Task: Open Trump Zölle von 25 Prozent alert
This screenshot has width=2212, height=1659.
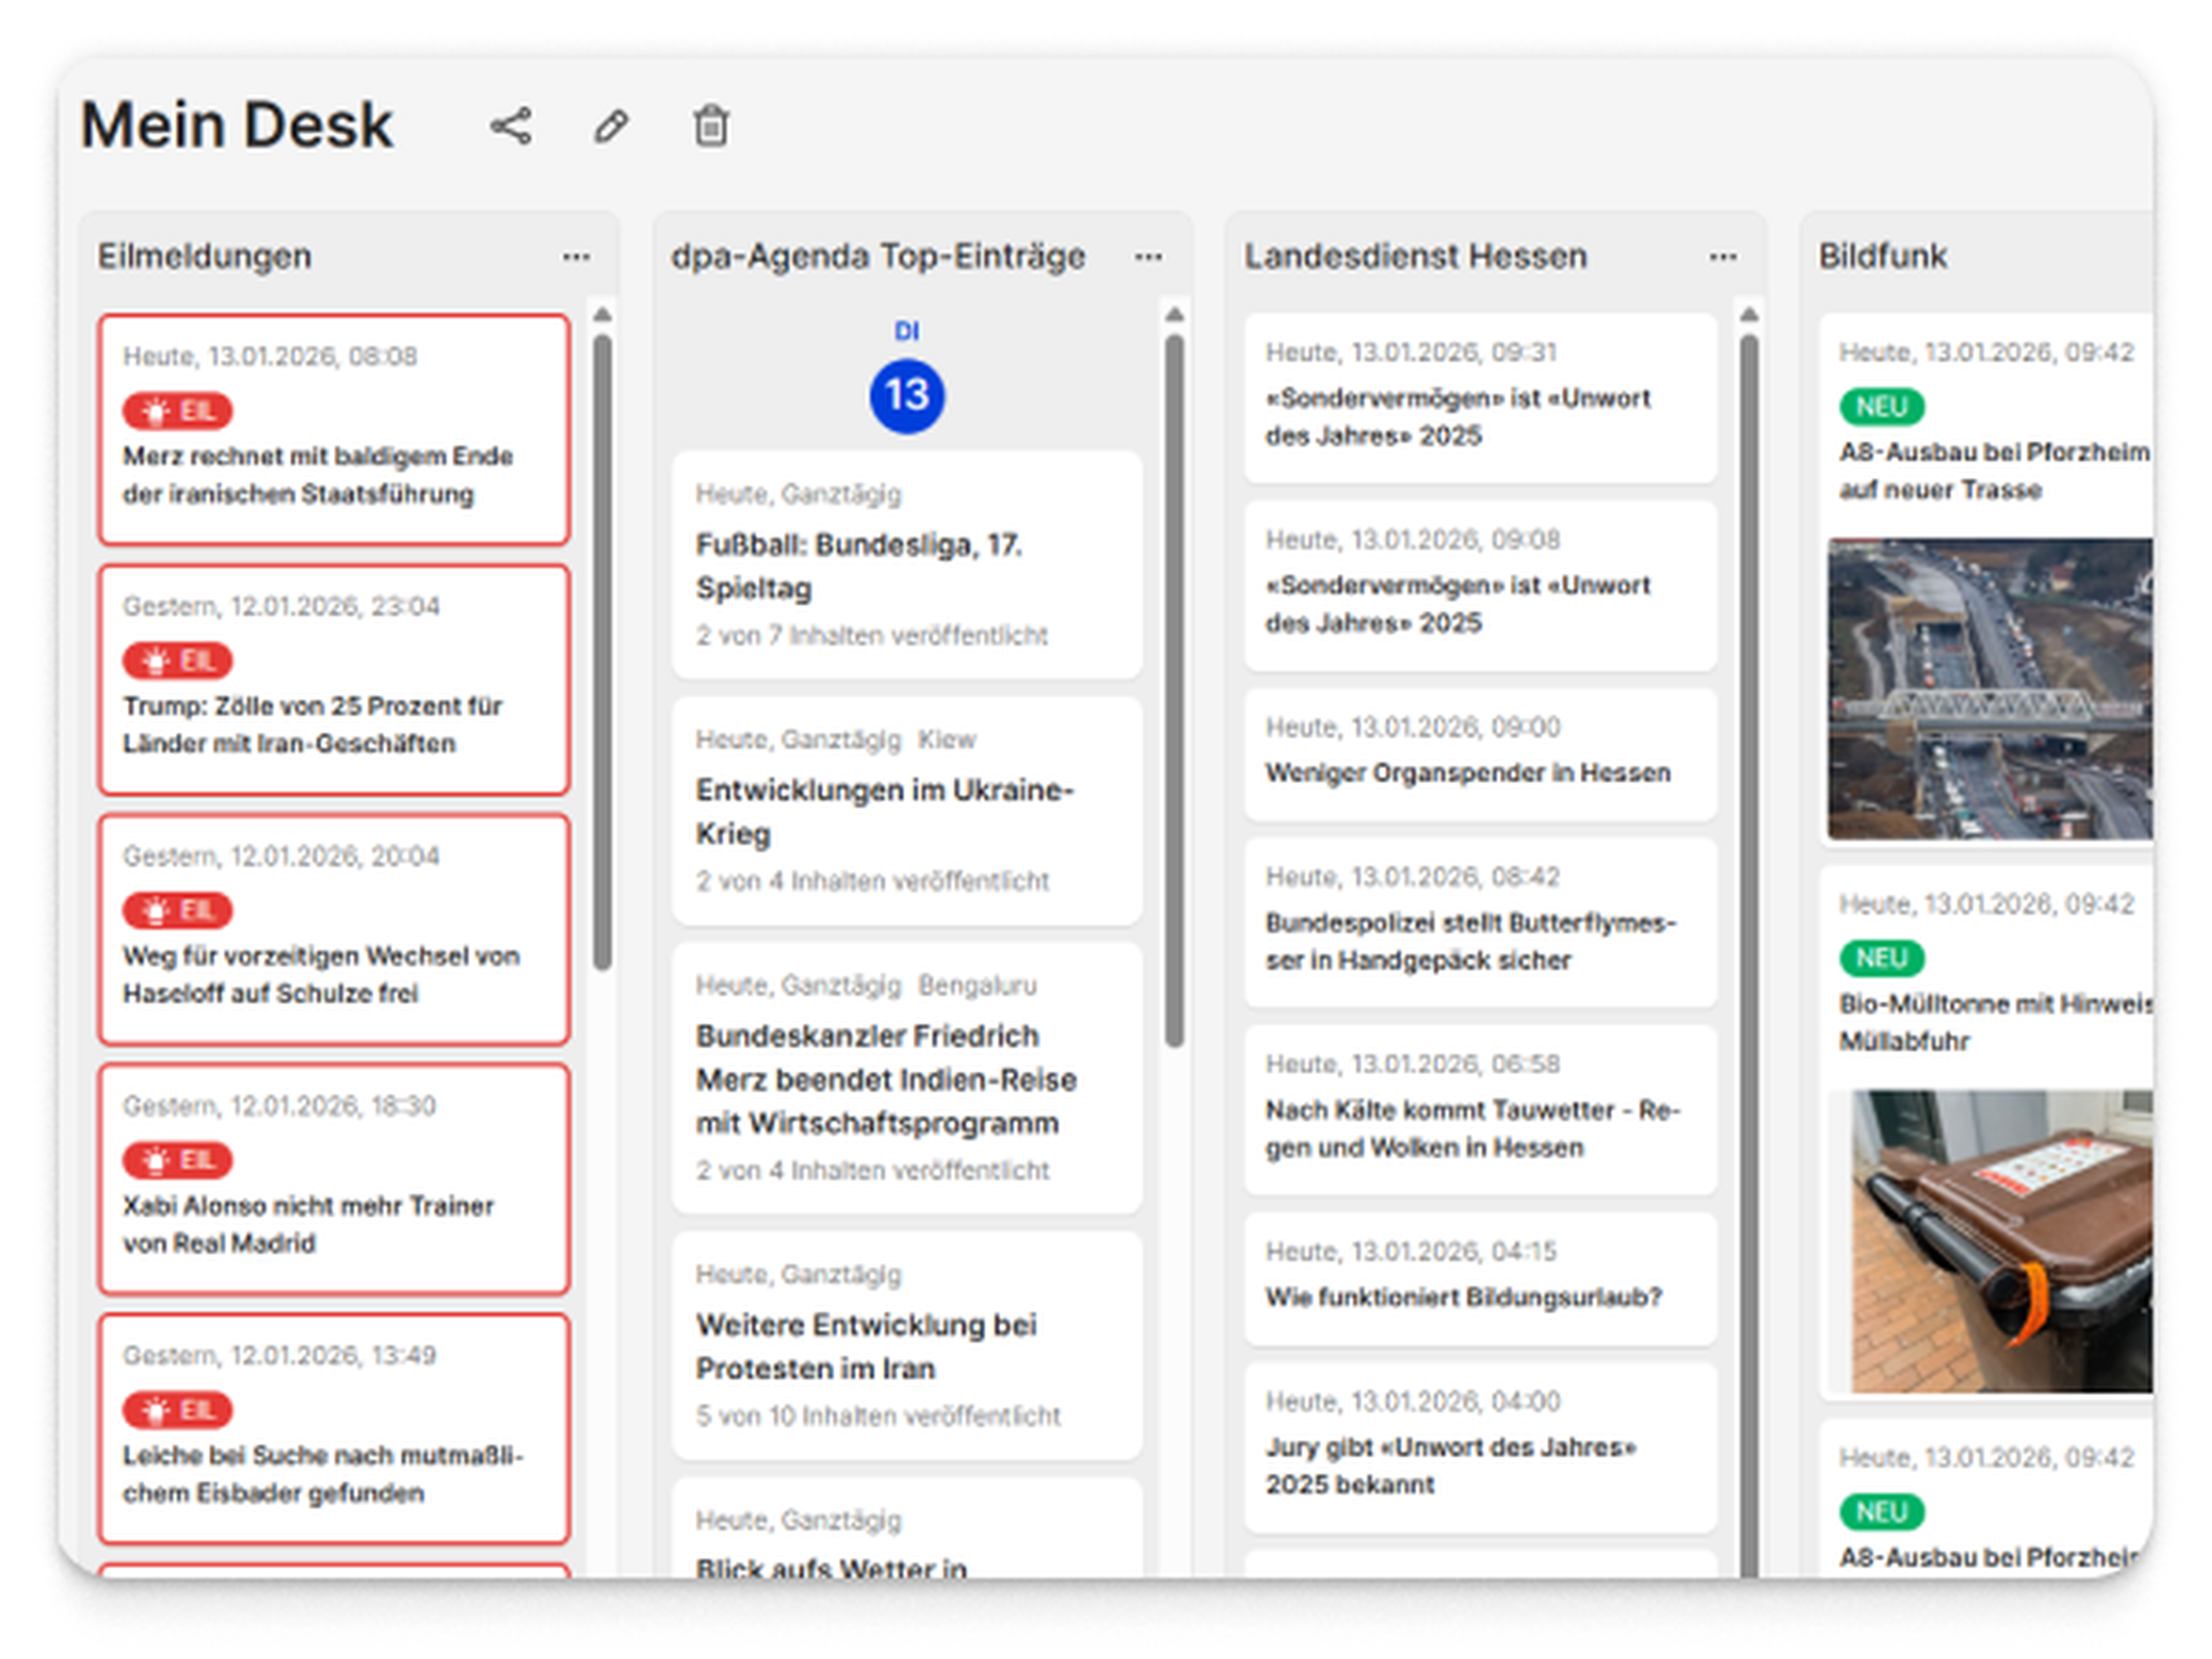Action: (312, 724)
